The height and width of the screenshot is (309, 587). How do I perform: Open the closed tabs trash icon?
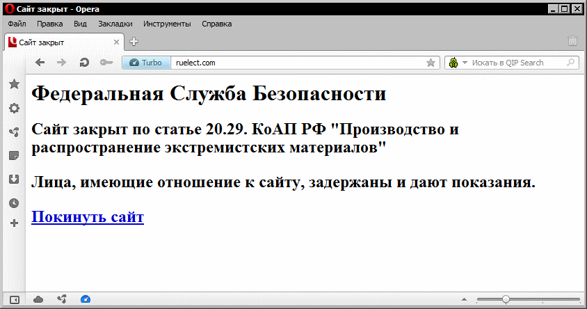tap(572, 41)
